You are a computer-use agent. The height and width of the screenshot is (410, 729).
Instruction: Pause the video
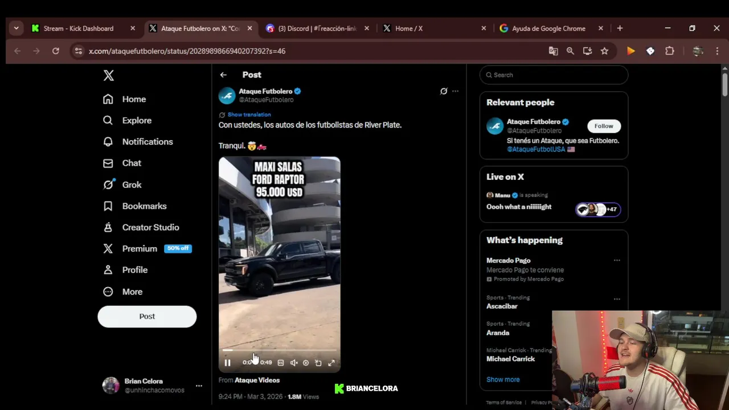tap(227, 363)
